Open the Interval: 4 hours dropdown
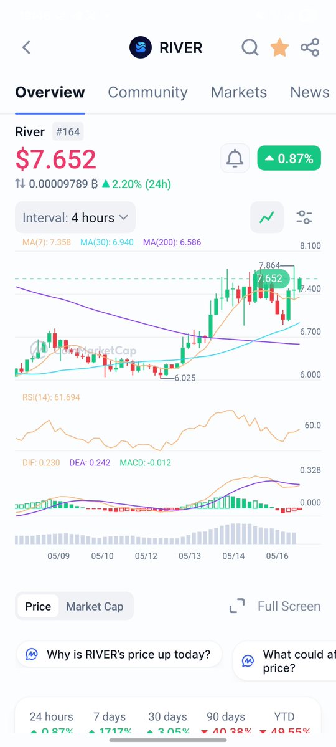This screenshot has width=336, height=747. [x=75, y=217]
